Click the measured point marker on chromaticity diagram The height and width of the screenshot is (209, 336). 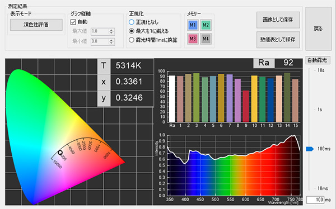(60, 153)
